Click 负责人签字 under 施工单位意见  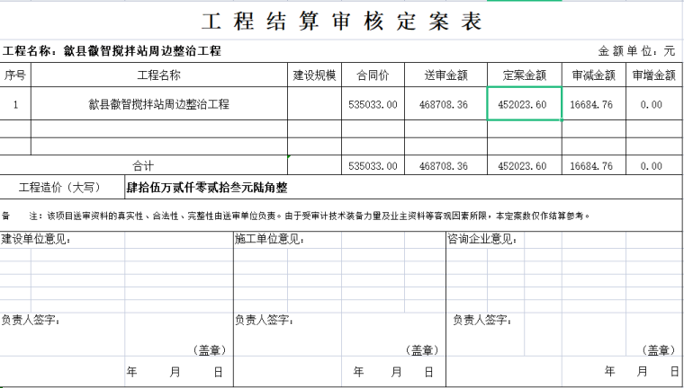(265, 320)
